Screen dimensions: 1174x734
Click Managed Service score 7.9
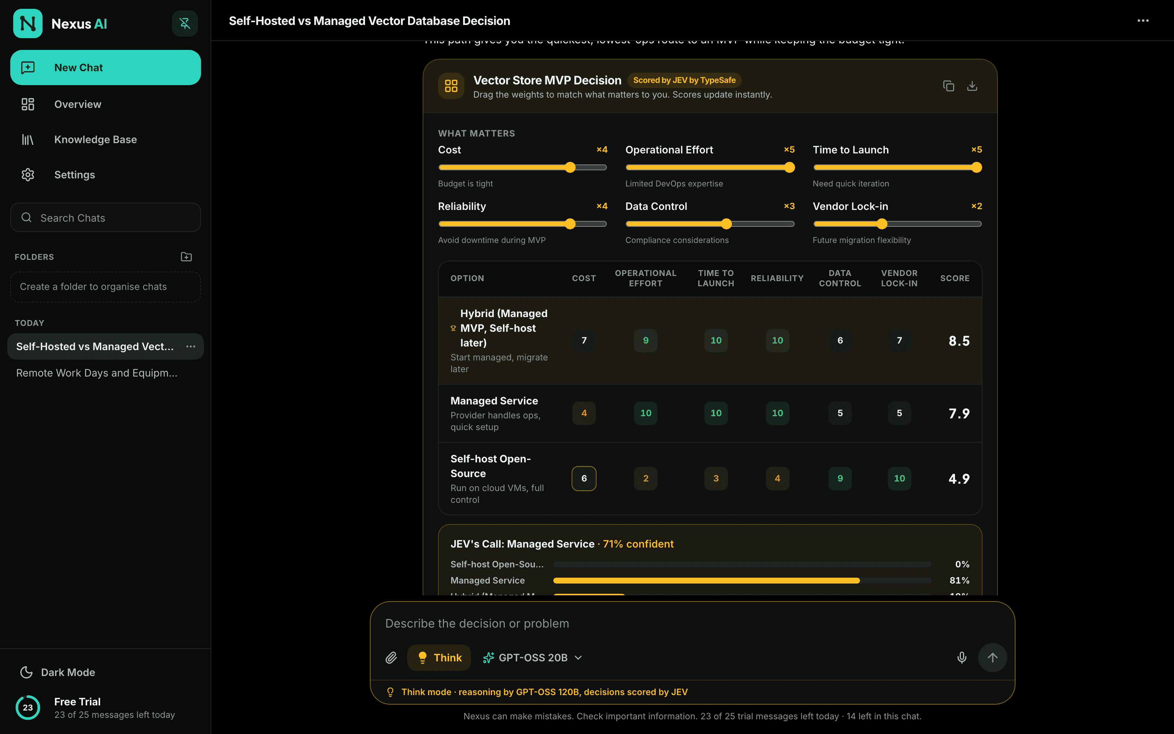pos(959,413)
